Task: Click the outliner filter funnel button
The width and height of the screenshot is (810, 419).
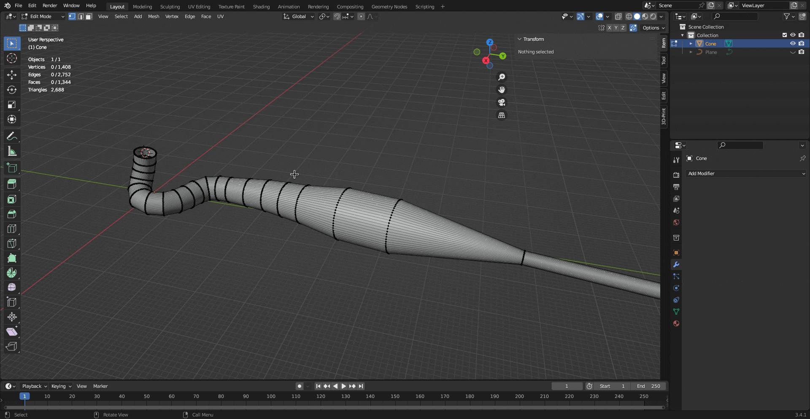Action: click(786, 16)
